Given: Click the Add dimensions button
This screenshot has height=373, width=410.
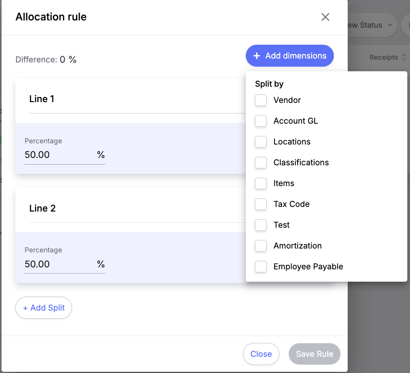Looking at the screenshot, I should [x=290, y=56].
